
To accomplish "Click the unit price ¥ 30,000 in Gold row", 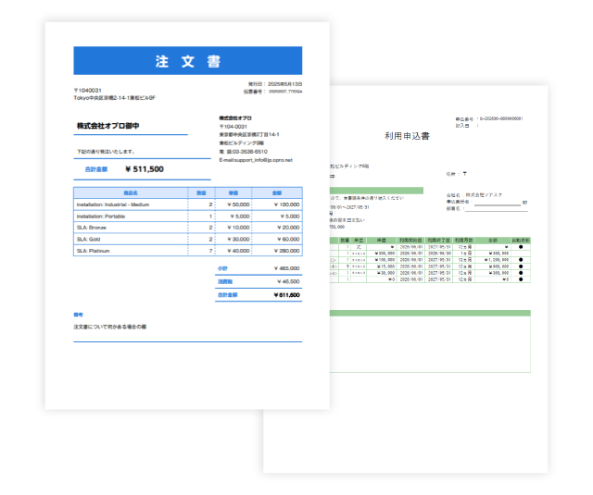I will (238, 240).
